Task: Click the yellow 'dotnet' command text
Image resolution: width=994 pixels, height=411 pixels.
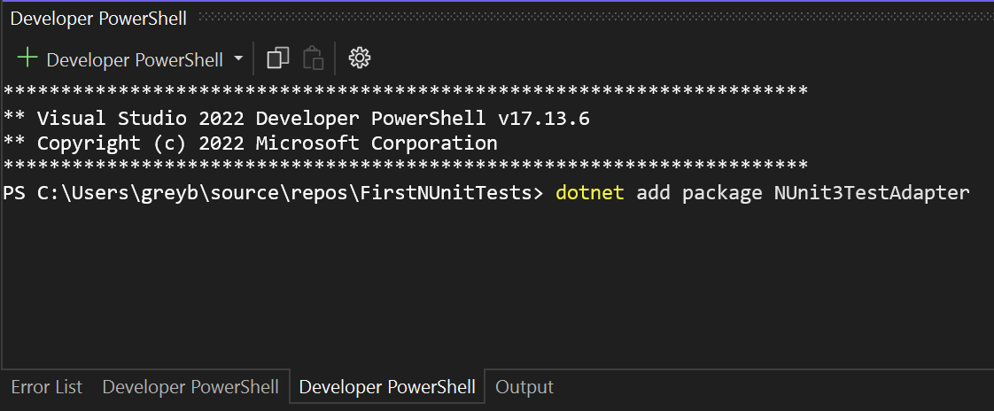Action: (x=590, y=193)
